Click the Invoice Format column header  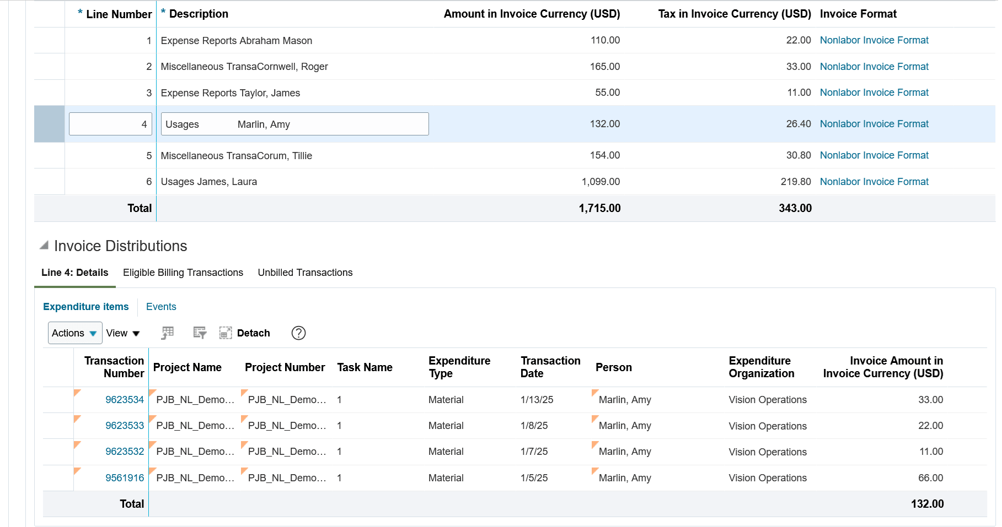pyautogui.click(x=858, y=14)
